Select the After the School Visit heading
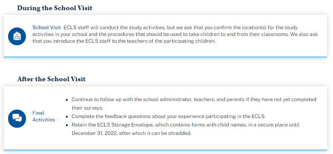This screenshot has height=154, width=333. coord(51,79)
